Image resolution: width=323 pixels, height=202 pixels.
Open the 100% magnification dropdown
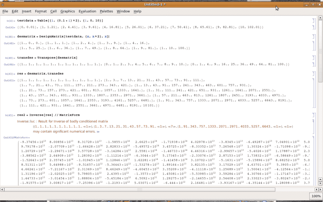coord(316,196)
